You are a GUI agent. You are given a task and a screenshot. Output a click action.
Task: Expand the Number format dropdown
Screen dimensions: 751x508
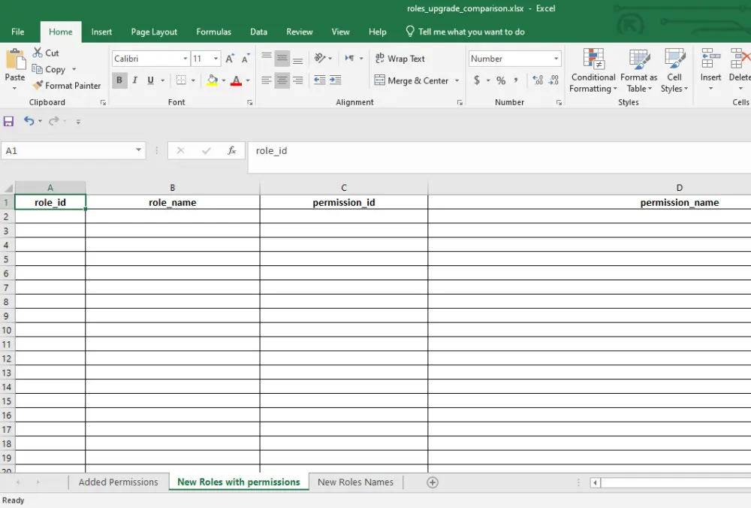pos(556,59)
